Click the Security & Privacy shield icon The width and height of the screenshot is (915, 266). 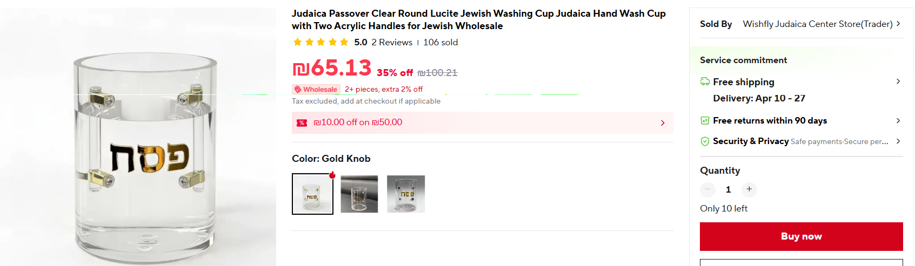pos(705,141)
